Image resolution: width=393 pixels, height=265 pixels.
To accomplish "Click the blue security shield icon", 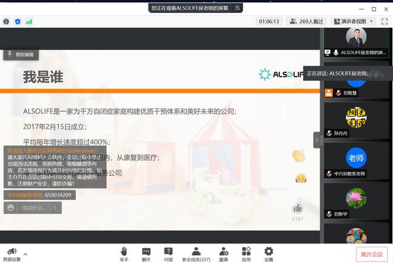I will (18, 21).
